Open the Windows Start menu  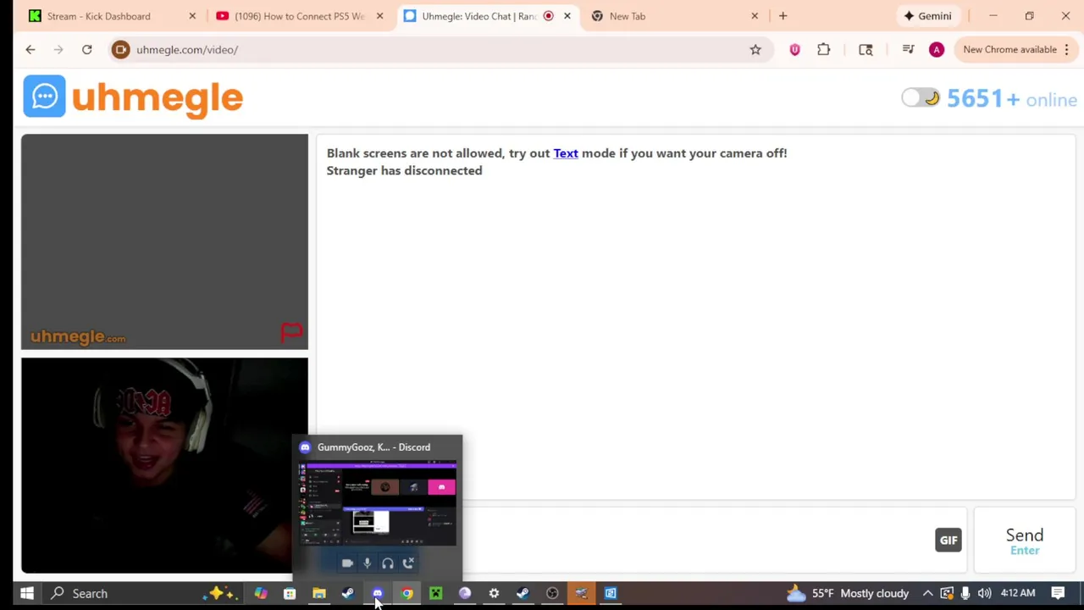(27, 593)
